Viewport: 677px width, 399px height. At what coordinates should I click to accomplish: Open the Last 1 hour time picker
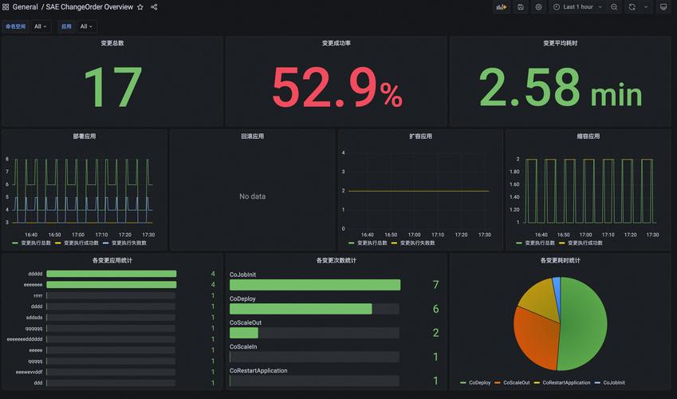click(x=577, y=7)
